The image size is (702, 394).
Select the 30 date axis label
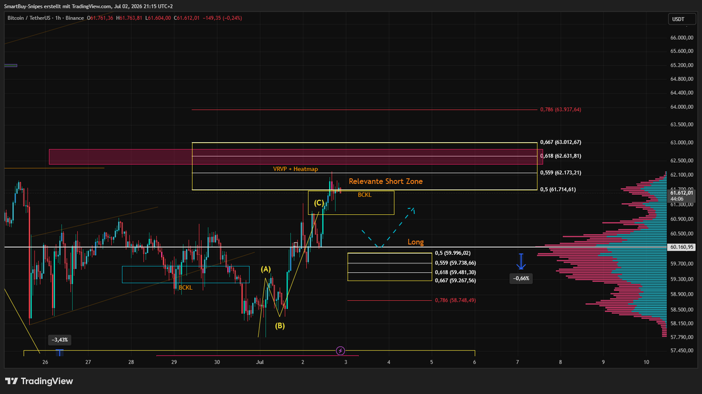217,362
